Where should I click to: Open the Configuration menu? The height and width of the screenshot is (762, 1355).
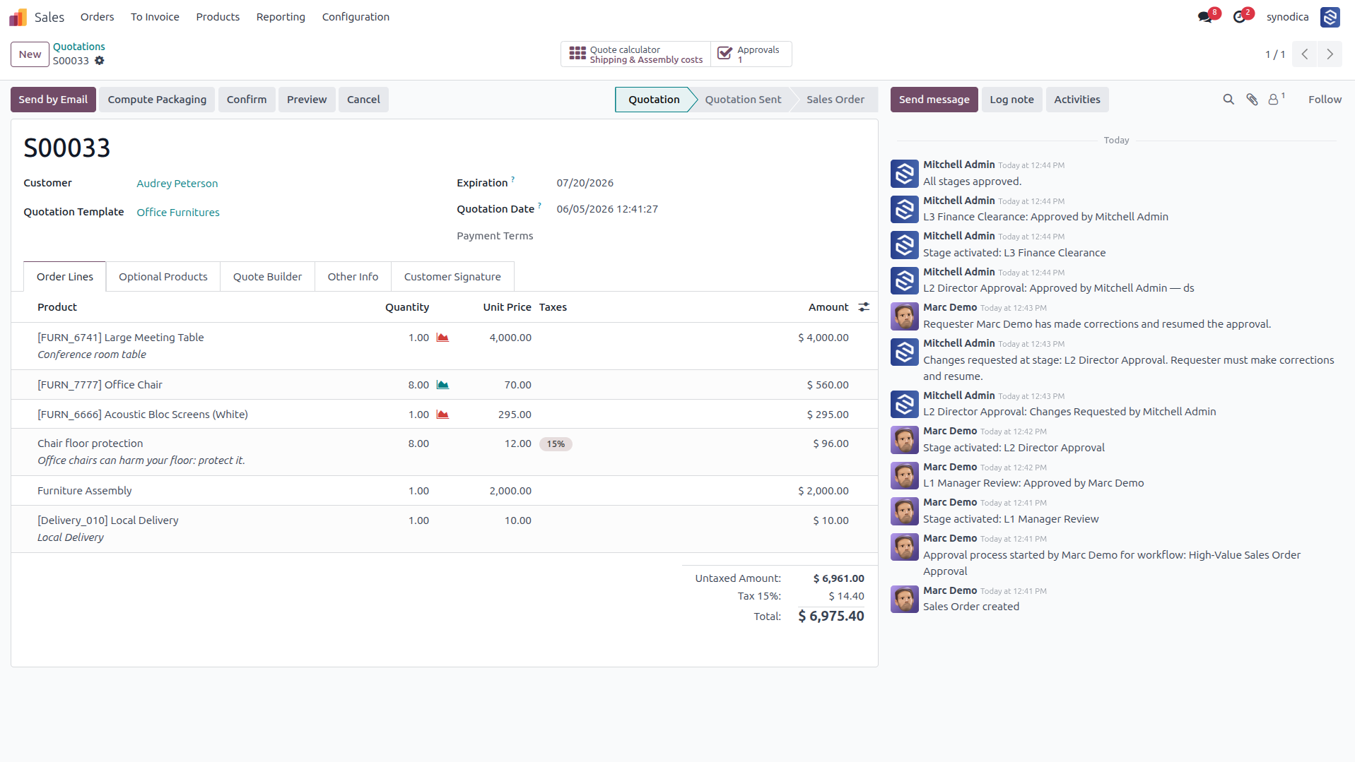pyautogui.click(x=356, y=17)
